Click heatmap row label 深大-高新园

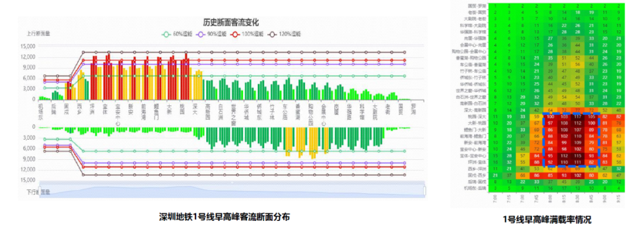point(475,110)
